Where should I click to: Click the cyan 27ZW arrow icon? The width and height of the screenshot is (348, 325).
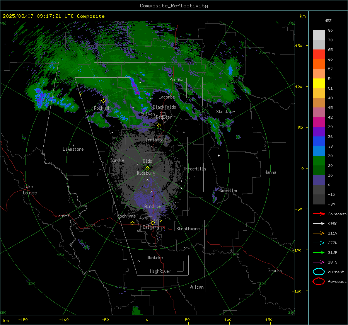tap(319, 243)
